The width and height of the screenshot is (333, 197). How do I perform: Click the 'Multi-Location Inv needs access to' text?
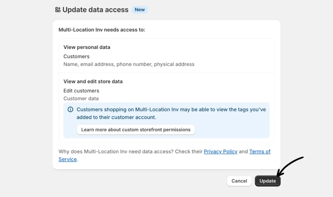(x=102, y=30)
